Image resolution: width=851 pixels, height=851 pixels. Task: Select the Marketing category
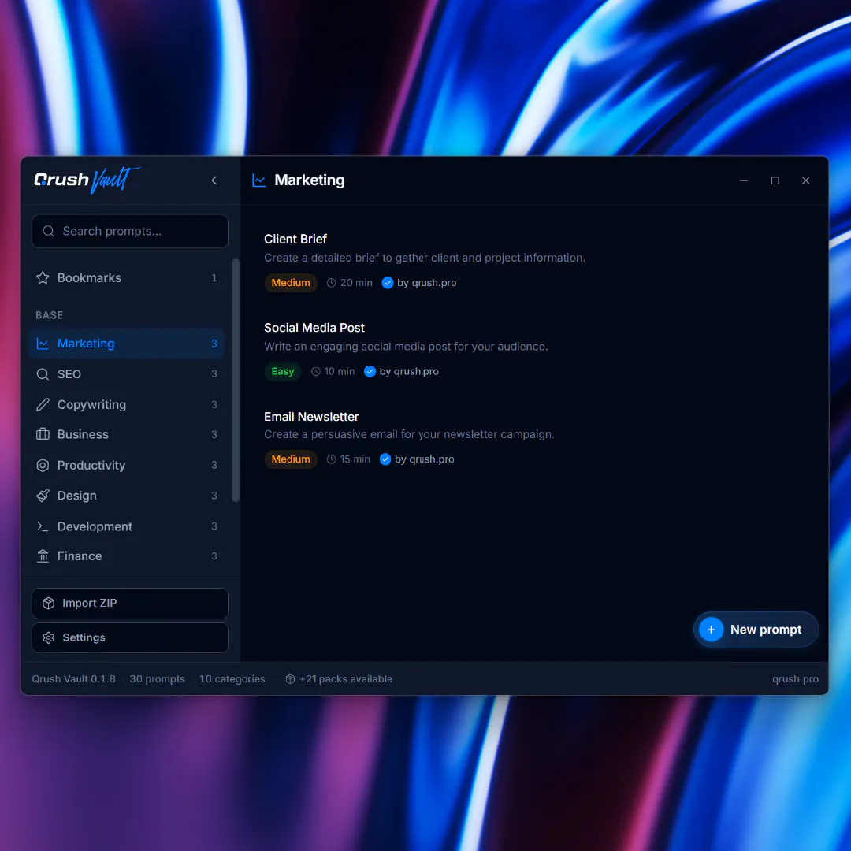[126, 344]
